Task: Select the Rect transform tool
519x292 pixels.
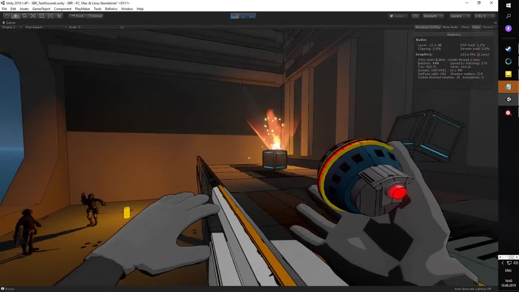Action: (42, 16)
